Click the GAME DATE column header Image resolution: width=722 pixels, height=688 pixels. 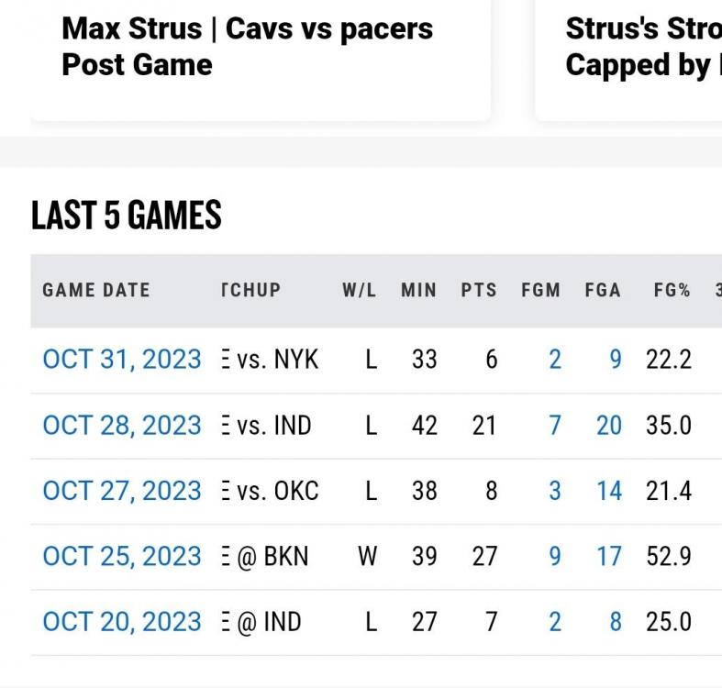(95, 291)
